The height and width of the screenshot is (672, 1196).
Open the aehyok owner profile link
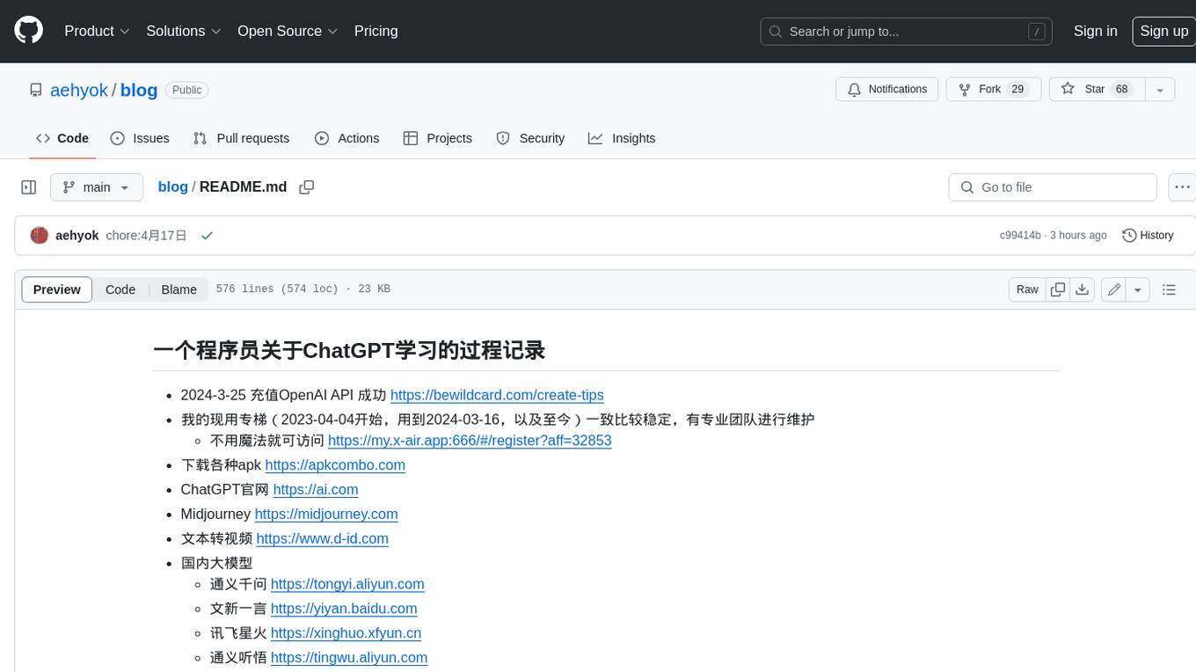(79, 90)
